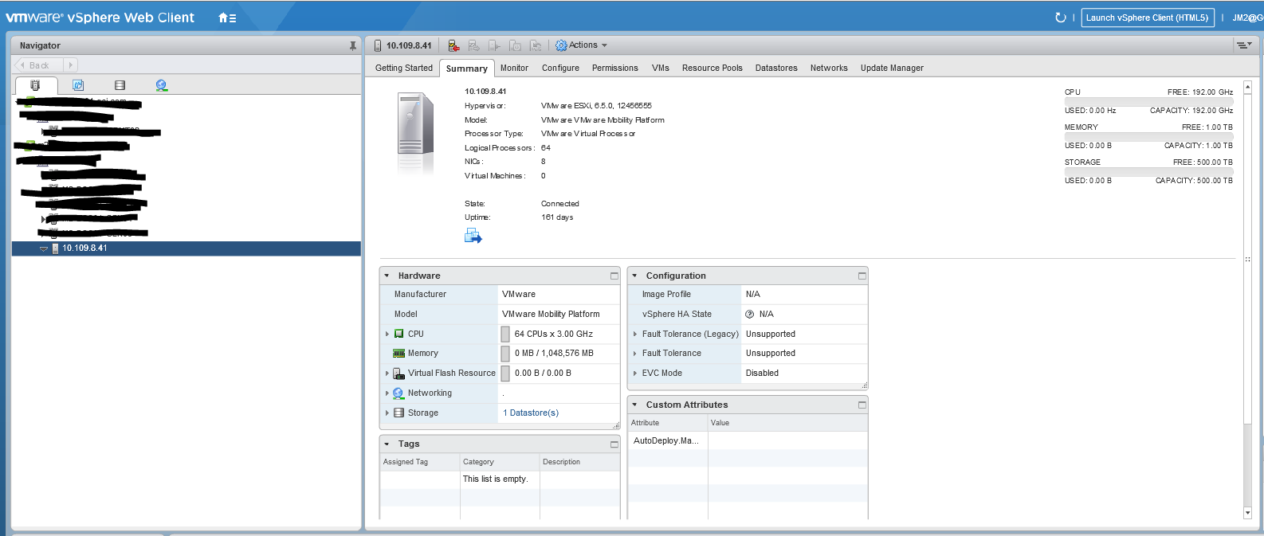Open the panel options menu at top right
The image size is (1264, 536).
(x=1244, y=45)
